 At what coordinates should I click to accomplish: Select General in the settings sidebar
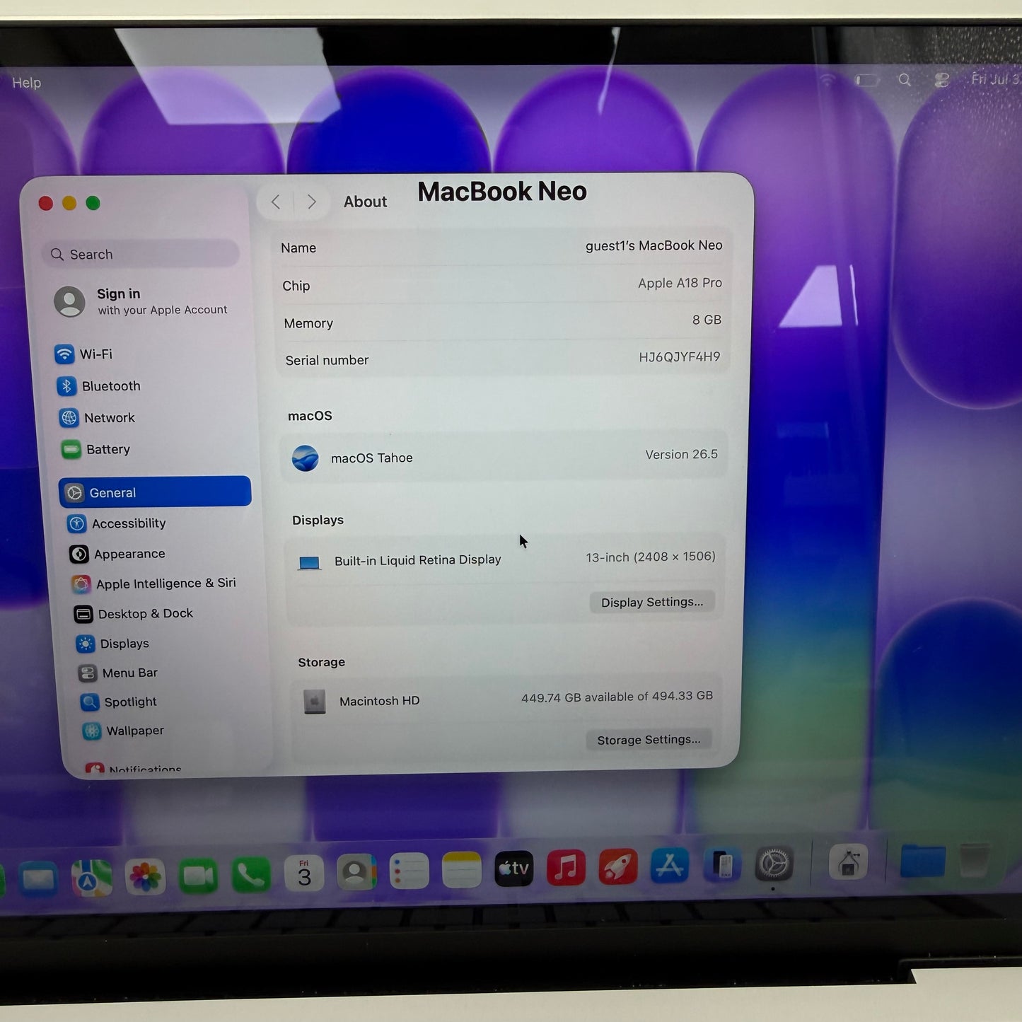[155, 492]
